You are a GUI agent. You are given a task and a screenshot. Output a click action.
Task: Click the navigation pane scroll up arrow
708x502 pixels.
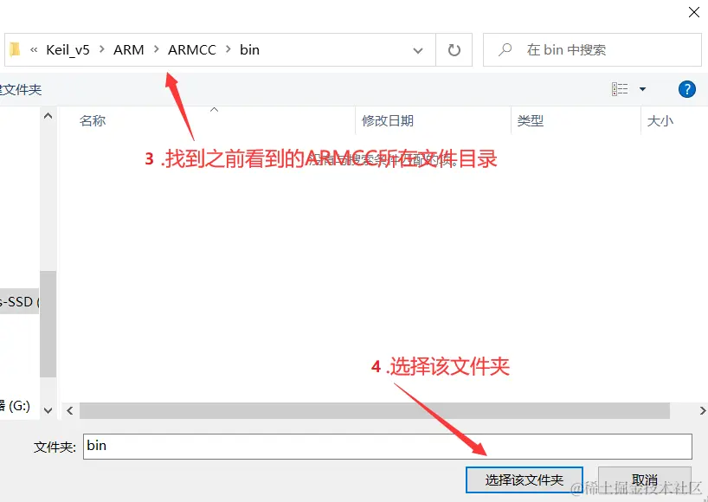[48, 116]
